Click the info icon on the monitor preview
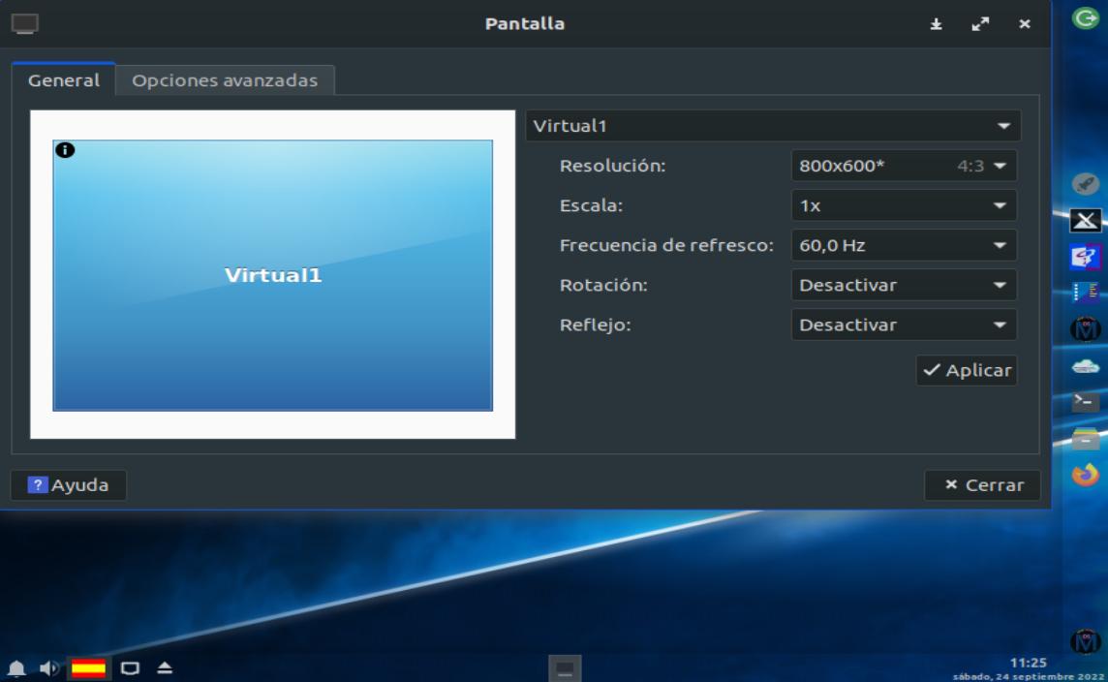 pyautogui.click(x=65, y=150)
